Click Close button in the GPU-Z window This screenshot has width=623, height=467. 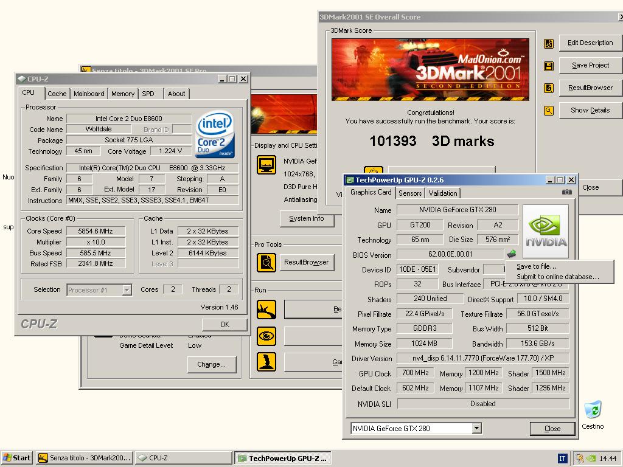pos(552,429)
